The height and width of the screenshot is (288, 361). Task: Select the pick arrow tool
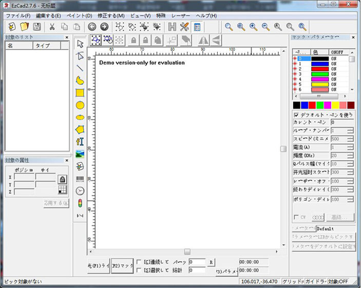click(x=80, y=44)
